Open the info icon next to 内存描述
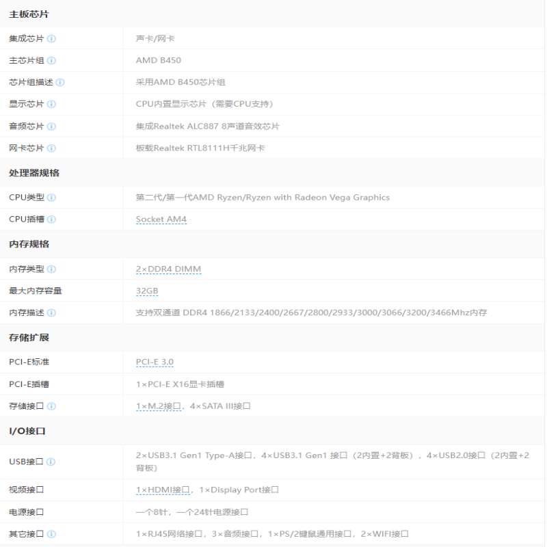 (x=51, y=313)
